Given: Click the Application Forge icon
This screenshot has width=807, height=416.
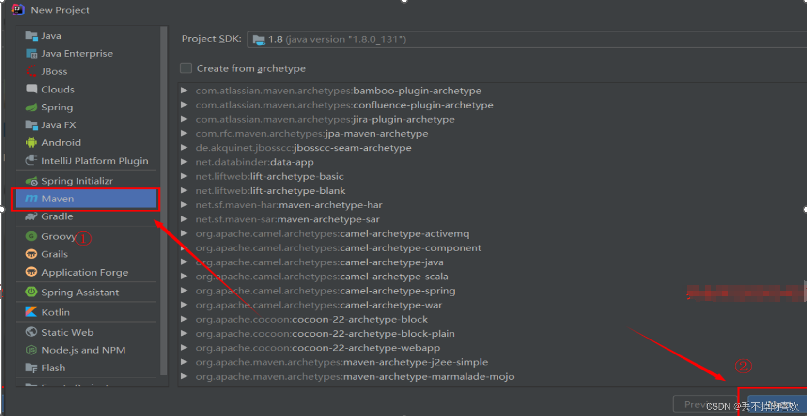Looking at the screenshot, I should (31, 272).
